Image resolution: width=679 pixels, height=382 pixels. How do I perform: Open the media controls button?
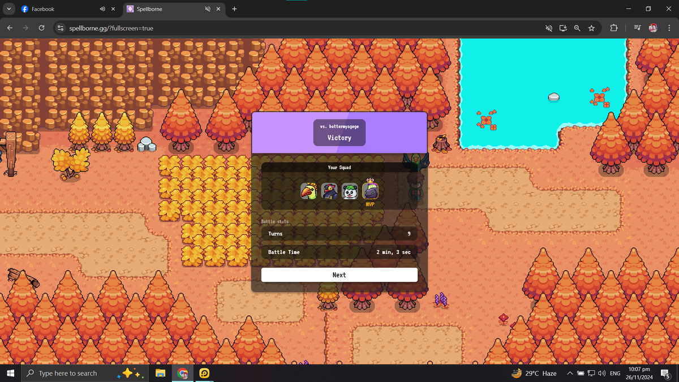coord(637,28)
